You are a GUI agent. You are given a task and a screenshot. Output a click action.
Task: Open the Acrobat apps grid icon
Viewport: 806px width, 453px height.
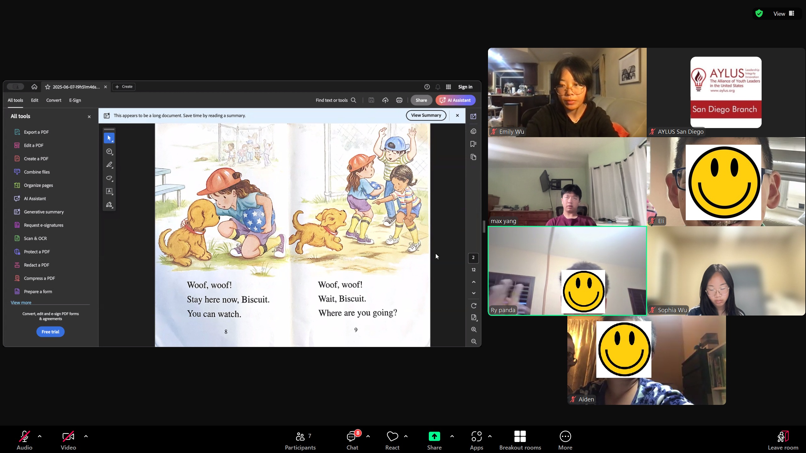[448, 87]
